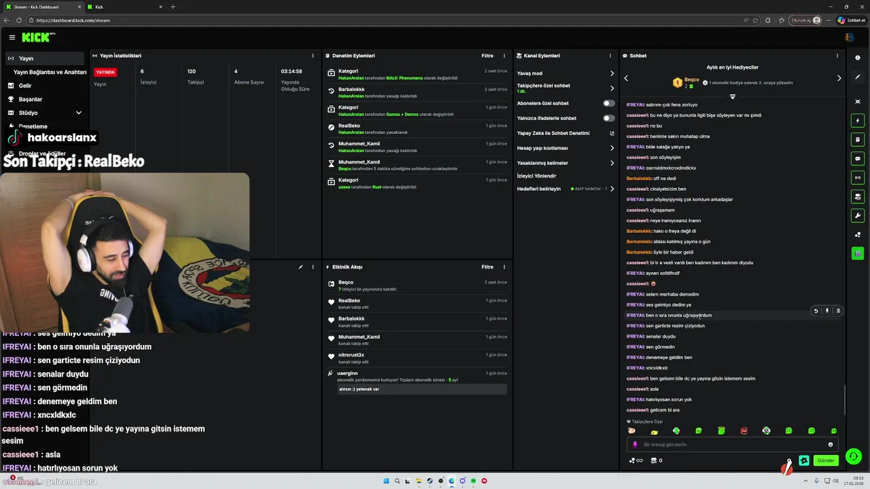
Task: Open Yapay Zeka ile Sohbet Denetimi link
Action: 565,133
